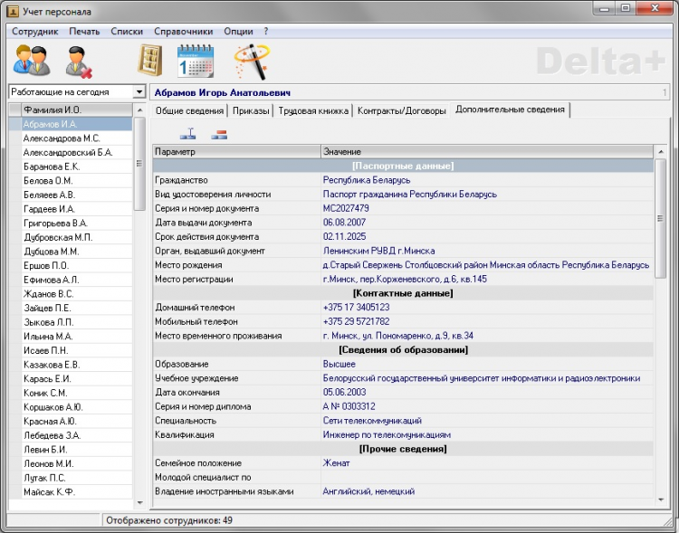
Task: Open the Сотрудник menu
Action: point(35,31)
